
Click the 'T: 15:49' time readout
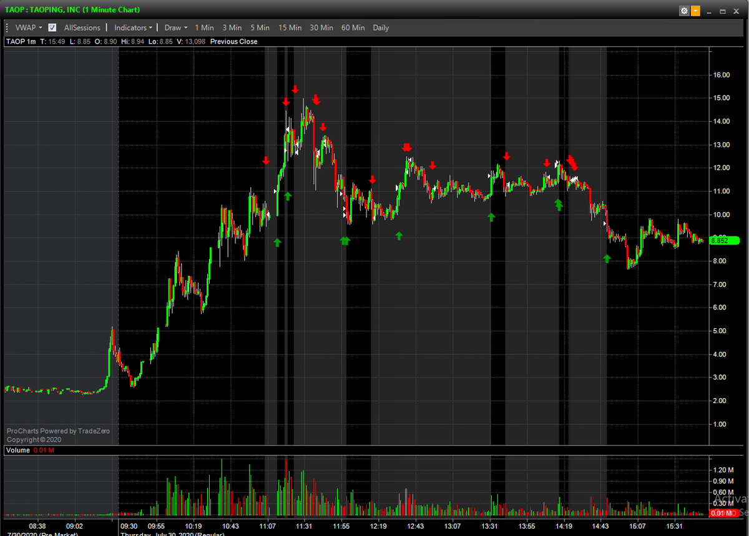coord(52,42)
